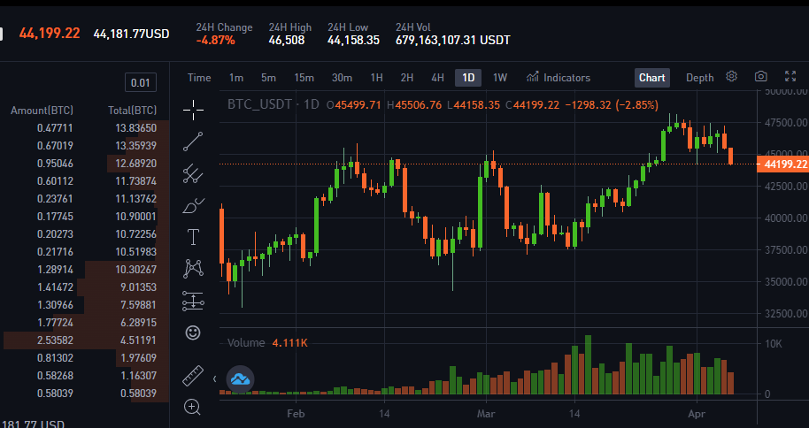Switch to the 2H interval
Image resolution: width=809 pixels, height=428 pixels.
pyautogui.click(x=407, y=78)
